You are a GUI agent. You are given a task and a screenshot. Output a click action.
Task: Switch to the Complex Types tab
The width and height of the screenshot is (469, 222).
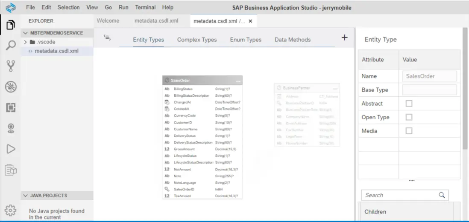(197, 40)
